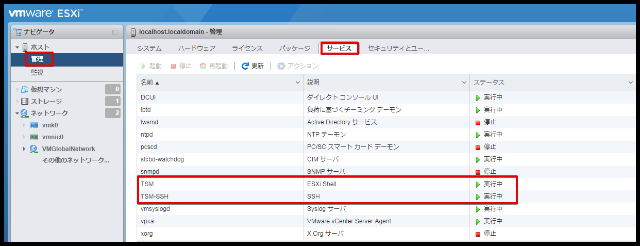Click the stopped status icon for snmpd
640x246 pixels.
click(478, 172)
